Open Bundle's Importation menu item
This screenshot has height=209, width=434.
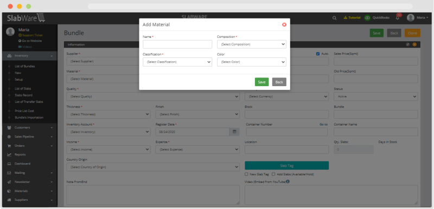[29, 117]
